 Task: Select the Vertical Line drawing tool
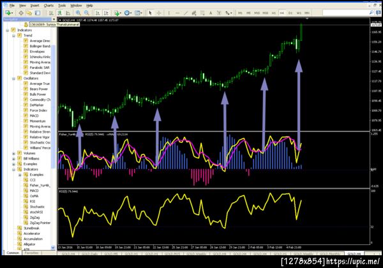click(169, 13)
